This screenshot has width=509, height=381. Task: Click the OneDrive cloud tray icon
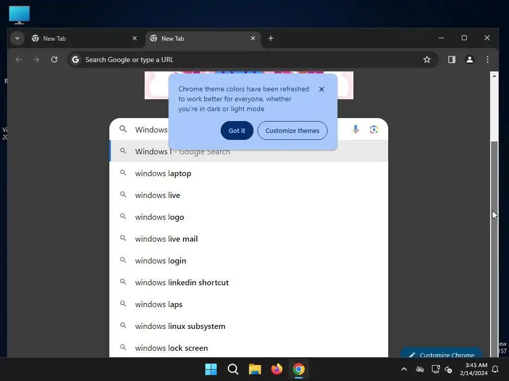pyautogui.click(x=420, y=369)
